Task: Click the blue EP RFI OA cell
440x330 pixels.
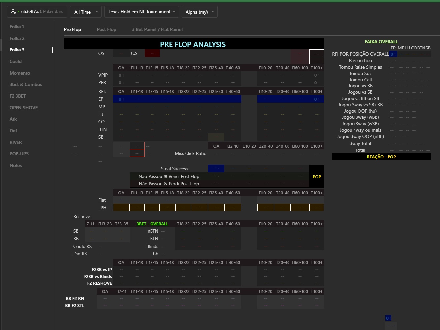Action: [x=121, y=99]
